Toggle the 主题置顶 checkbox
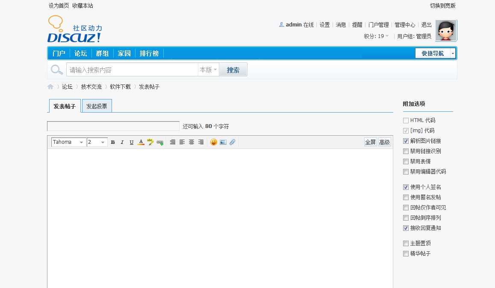Image resolution: width=495 pixels, height=288 pixels. point(406,243)
